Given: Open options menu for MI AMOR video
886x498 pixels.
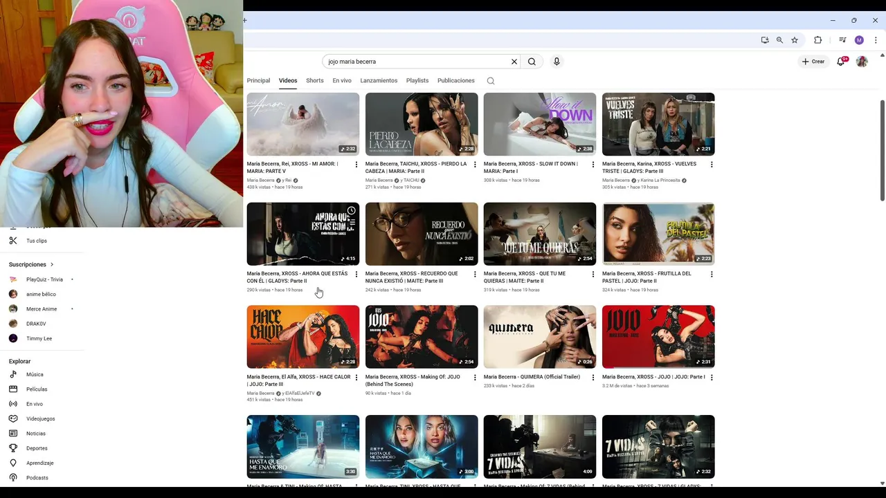Looking at the screenshot, I should (x=356, y=165).
